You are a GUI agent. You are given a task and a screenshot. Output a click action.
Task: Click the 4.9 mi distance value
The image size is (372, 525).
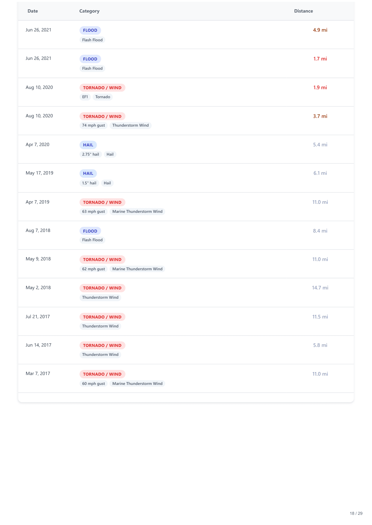[320, 30]
